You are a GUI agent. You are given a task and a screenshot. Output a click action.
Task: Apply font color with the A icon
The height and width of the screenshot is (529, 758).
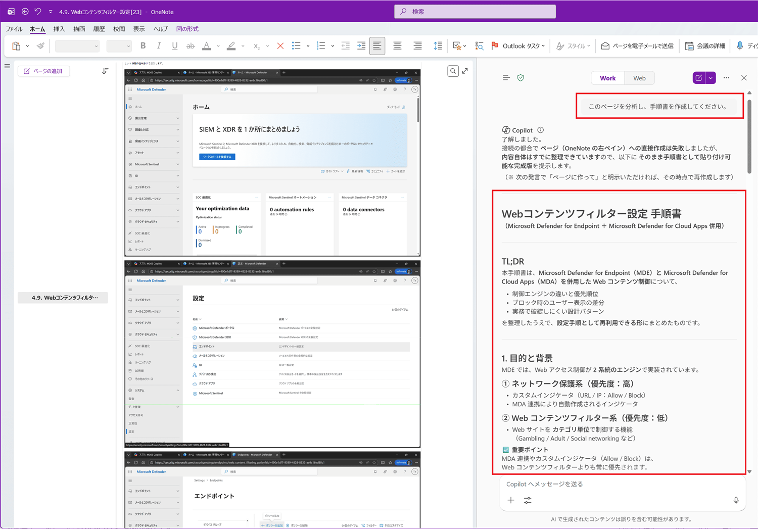[206, 46]
